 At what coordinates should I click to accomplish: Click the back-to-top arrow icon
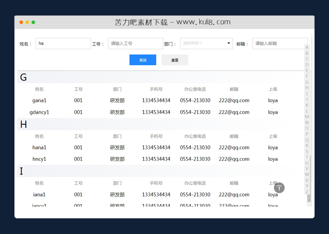279,188
